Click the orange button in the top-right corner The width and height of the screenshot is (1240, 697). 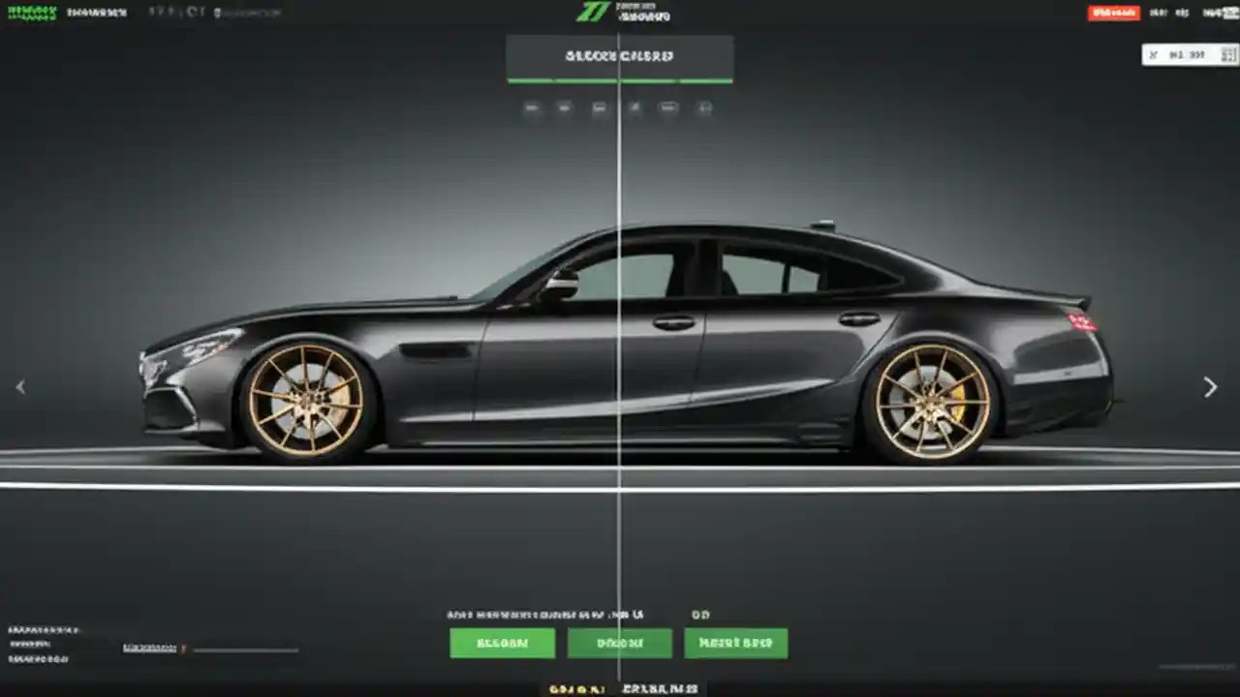(x=1113, y=12)
